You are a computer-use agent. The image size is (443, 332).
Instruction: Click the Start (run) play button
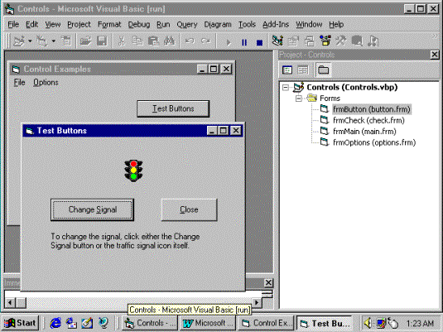point(229,42)
